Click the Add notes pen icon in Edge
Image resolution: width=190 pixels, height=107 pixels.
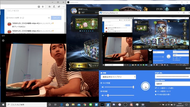54,7
